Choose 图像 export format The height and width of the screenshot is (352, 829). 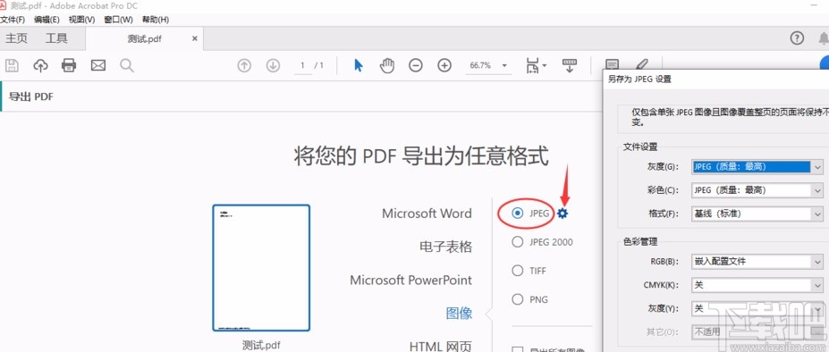[459, 314]
